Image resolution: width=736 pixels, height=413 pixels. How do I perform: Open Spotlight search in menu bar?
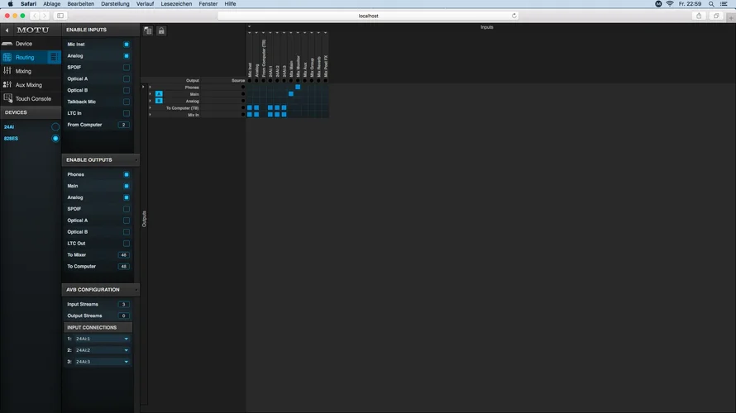(x=711, y=4)
